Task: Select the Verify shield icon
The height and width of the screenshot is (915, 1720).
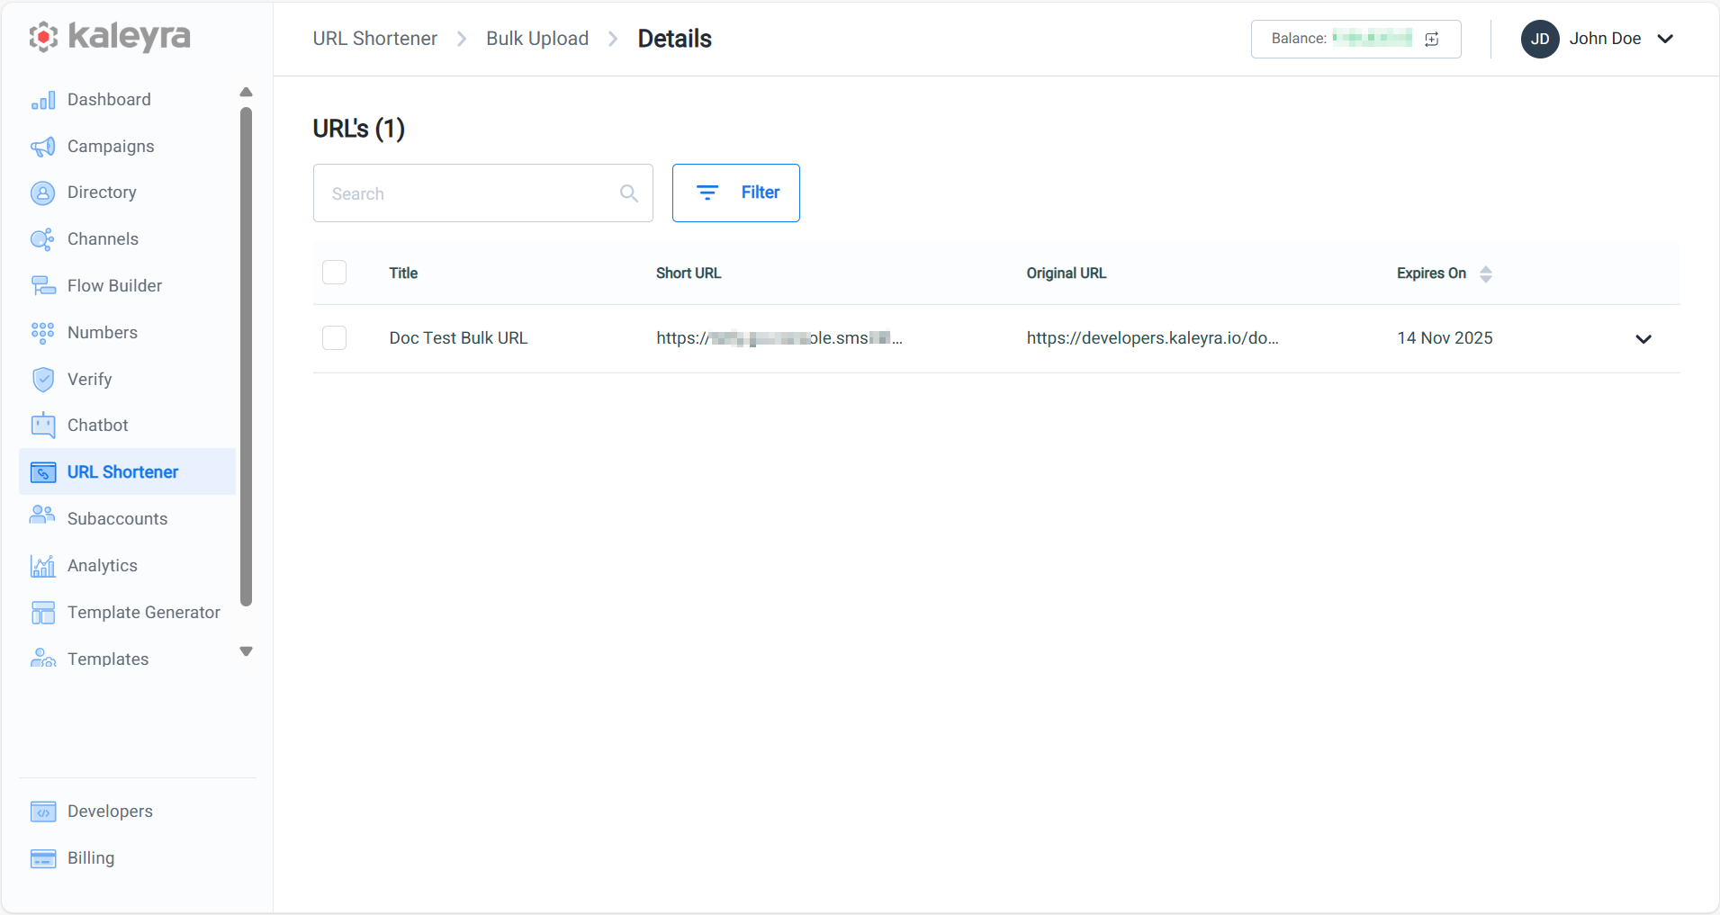Action: 43,380
